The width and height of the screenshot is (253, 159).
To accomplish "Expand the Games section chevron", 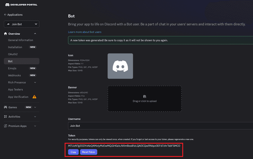I will point(35,107).
